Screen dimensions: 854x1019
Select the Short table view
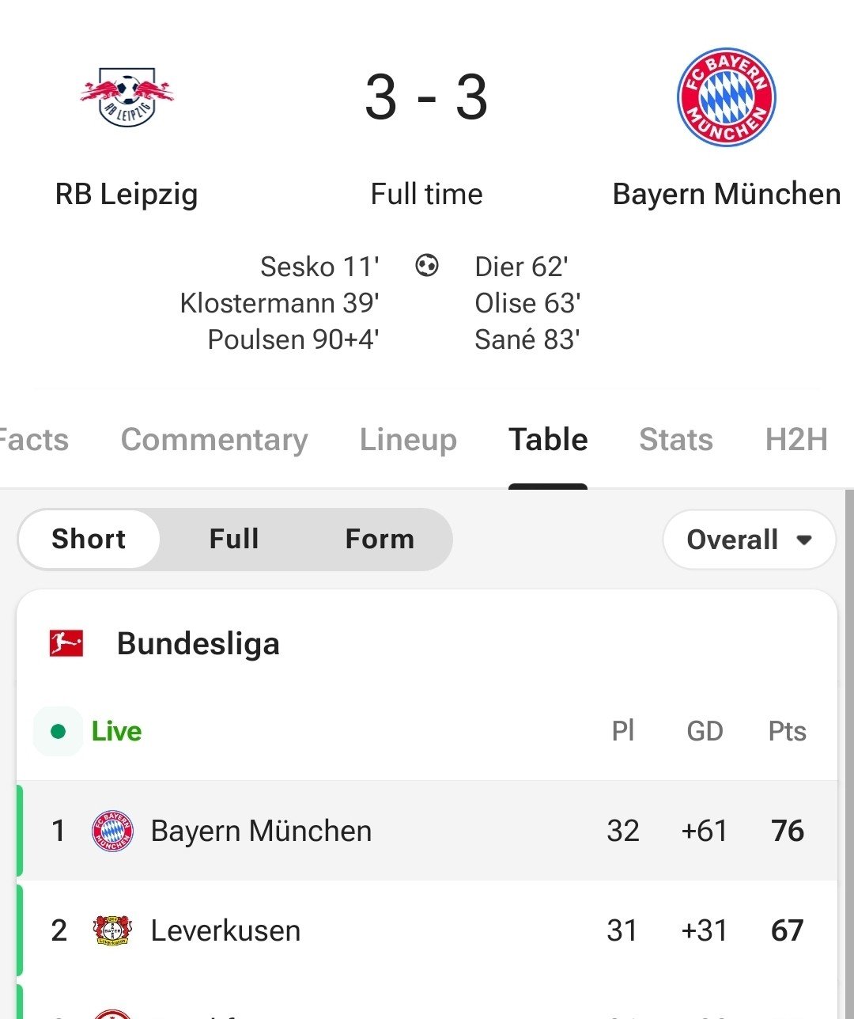coord(89,539)
